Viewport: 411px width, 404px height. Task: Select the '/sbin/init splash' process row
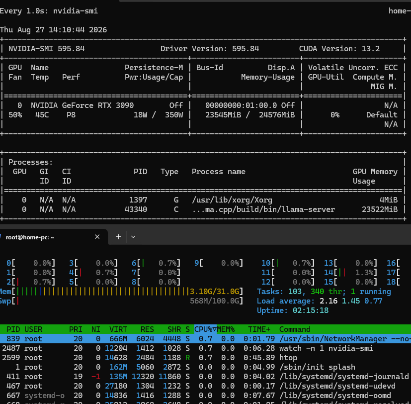click(x=206, y=367)
